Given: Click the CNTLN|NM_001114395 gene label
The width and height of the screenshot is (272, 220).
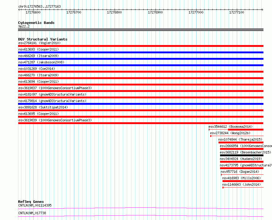Looking at the screenshot, I should (x=35, y=205).
